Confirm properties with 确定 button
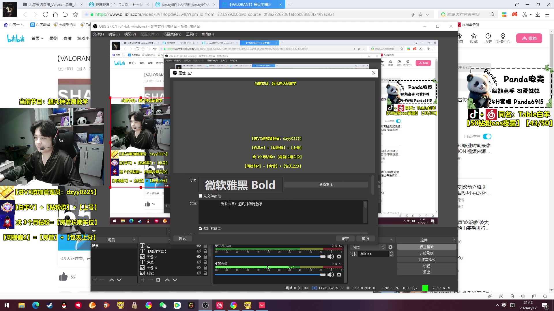The width and height of the screenshot is (554, 311). point(345,238)
